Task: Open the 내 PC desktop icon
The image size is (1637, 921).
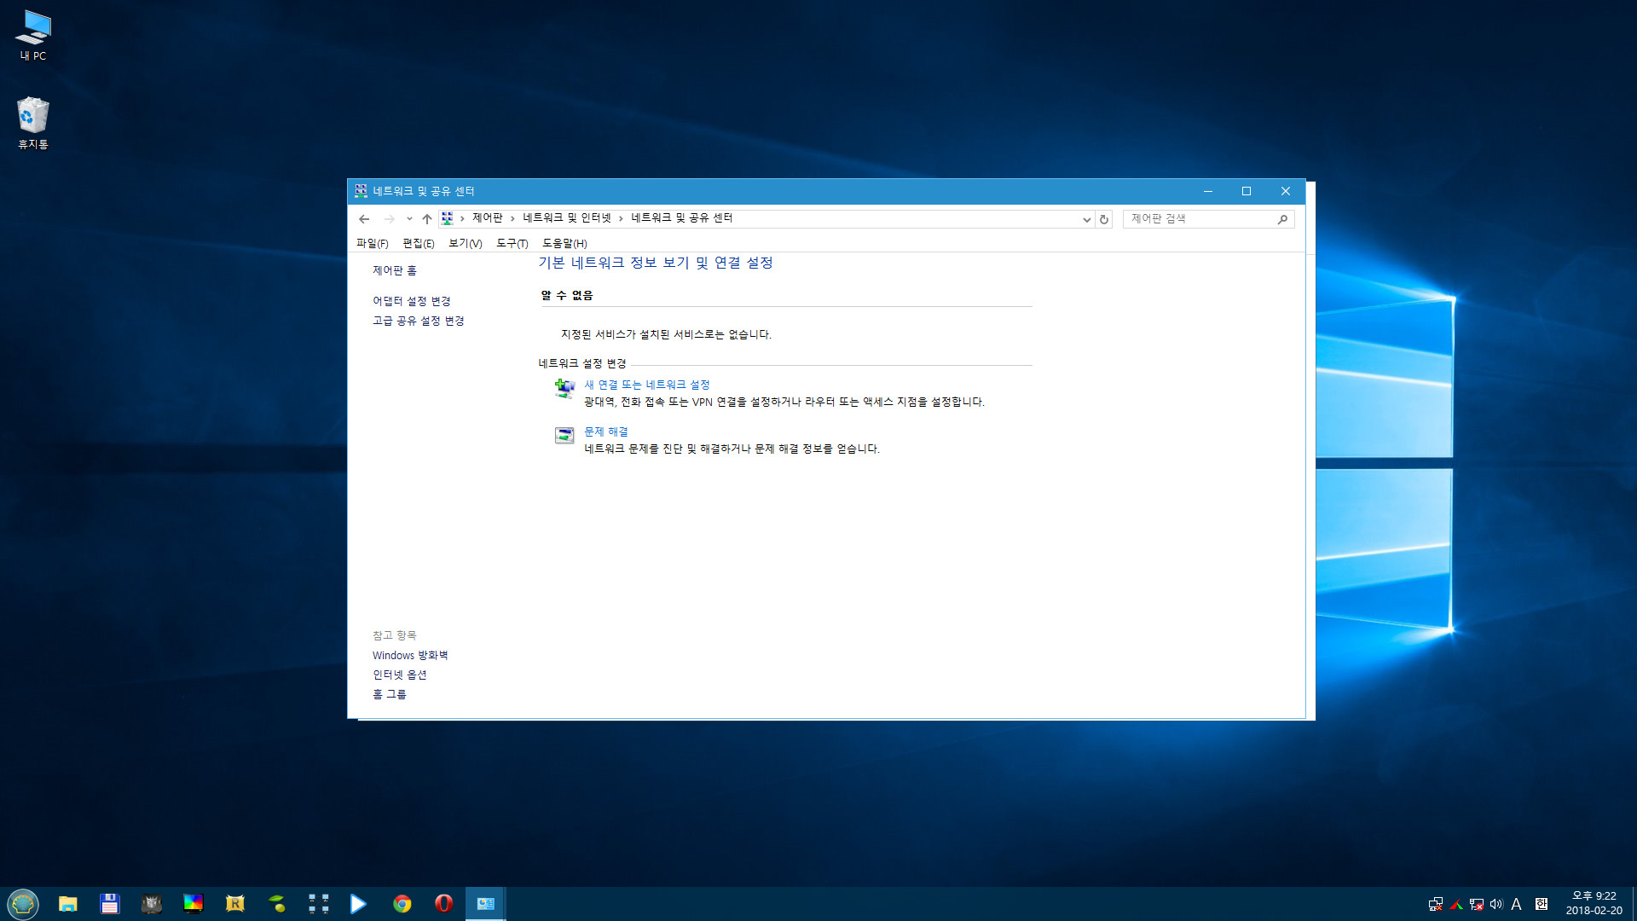Action: pos(33,36)
